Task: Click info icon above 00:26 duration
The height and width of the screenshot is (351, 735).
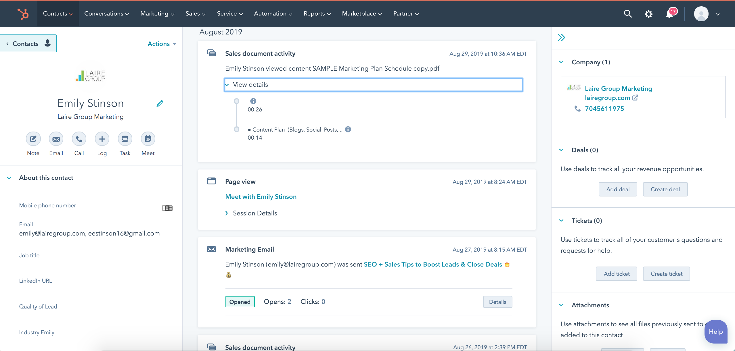Action: point(253,101)
